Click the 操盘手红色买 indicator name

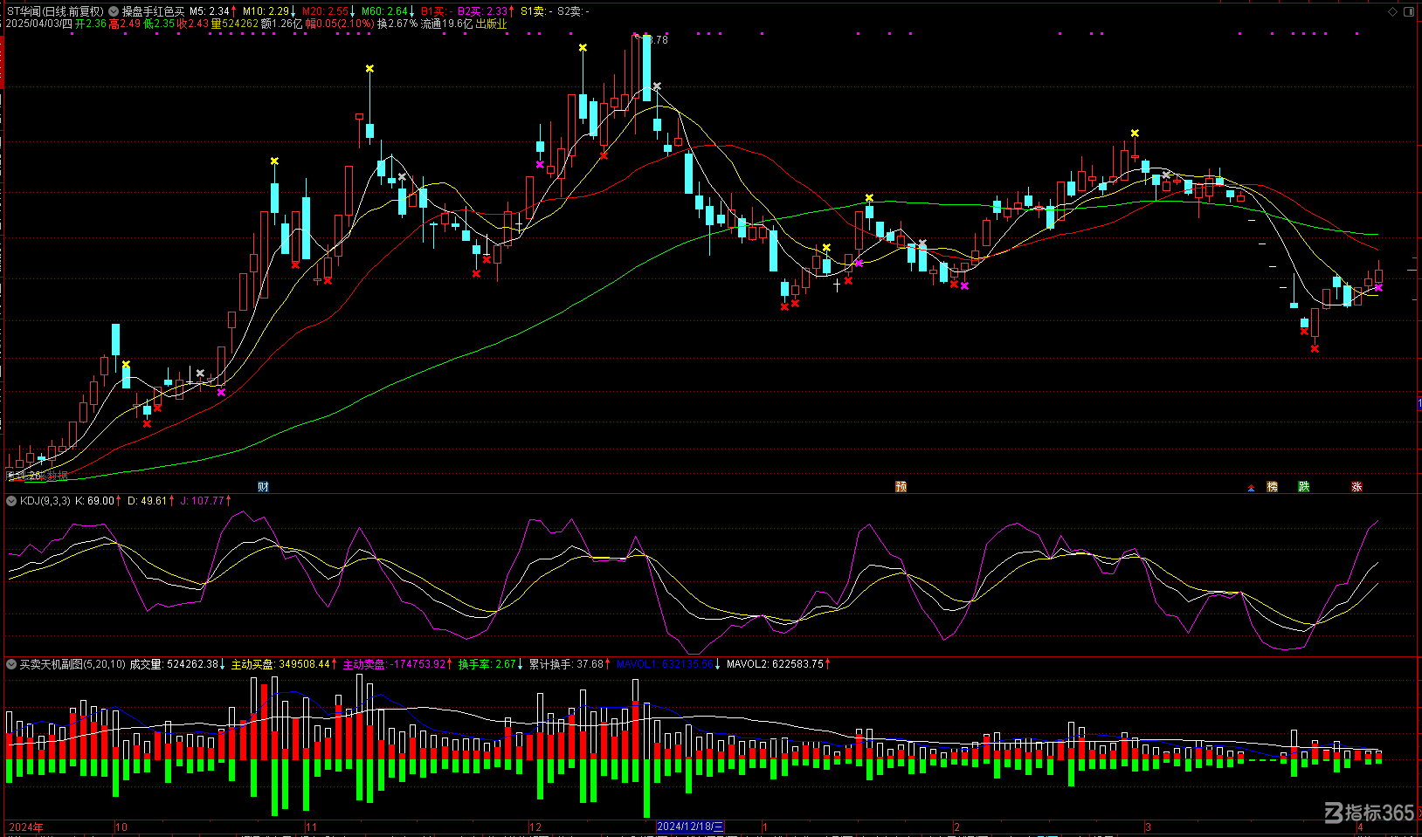(153, 11)
